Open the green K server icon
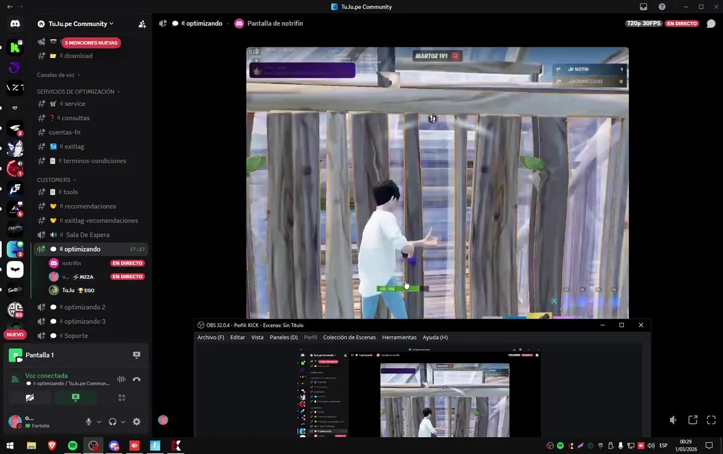This screenshot has height=454, width=723. point(15,47)
